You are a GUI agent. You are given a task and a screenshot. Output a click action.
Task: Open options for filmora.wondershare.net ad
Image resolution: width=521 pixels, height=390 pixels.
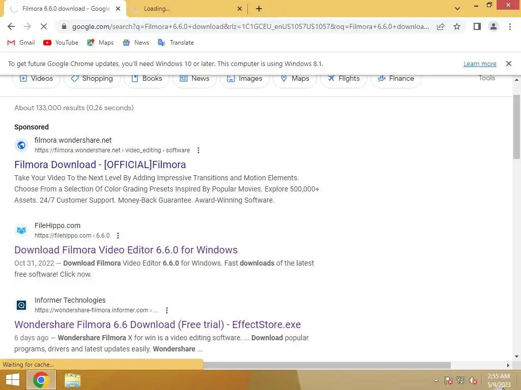[198, 150]
